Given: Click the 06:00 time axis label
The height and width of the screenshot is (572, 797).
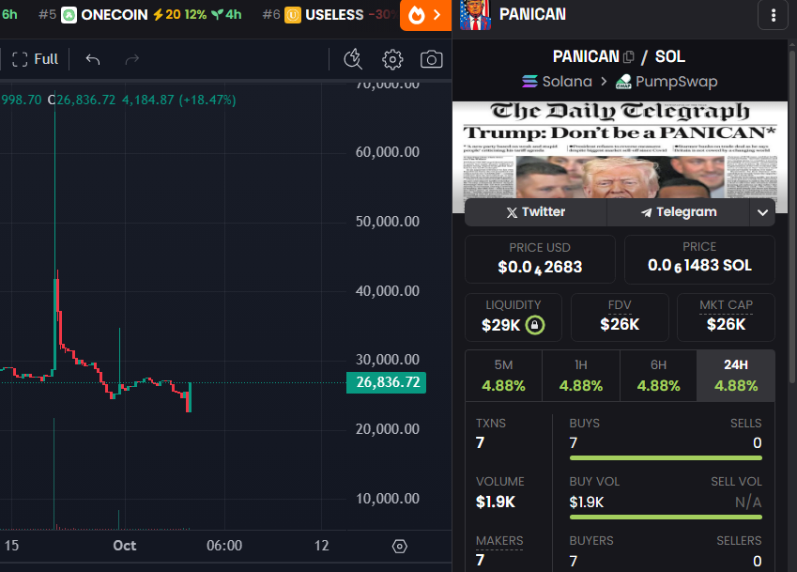Looking at the screenshot, I should pos(224,546).
